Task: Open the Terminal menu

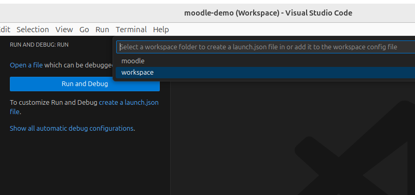Action: (131, 30)
